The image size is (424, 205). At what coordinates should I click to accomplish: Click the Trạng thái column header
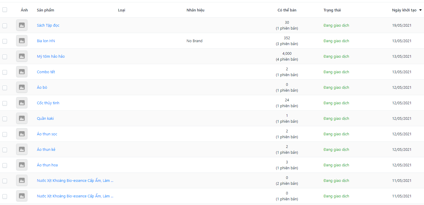[332, 10]
